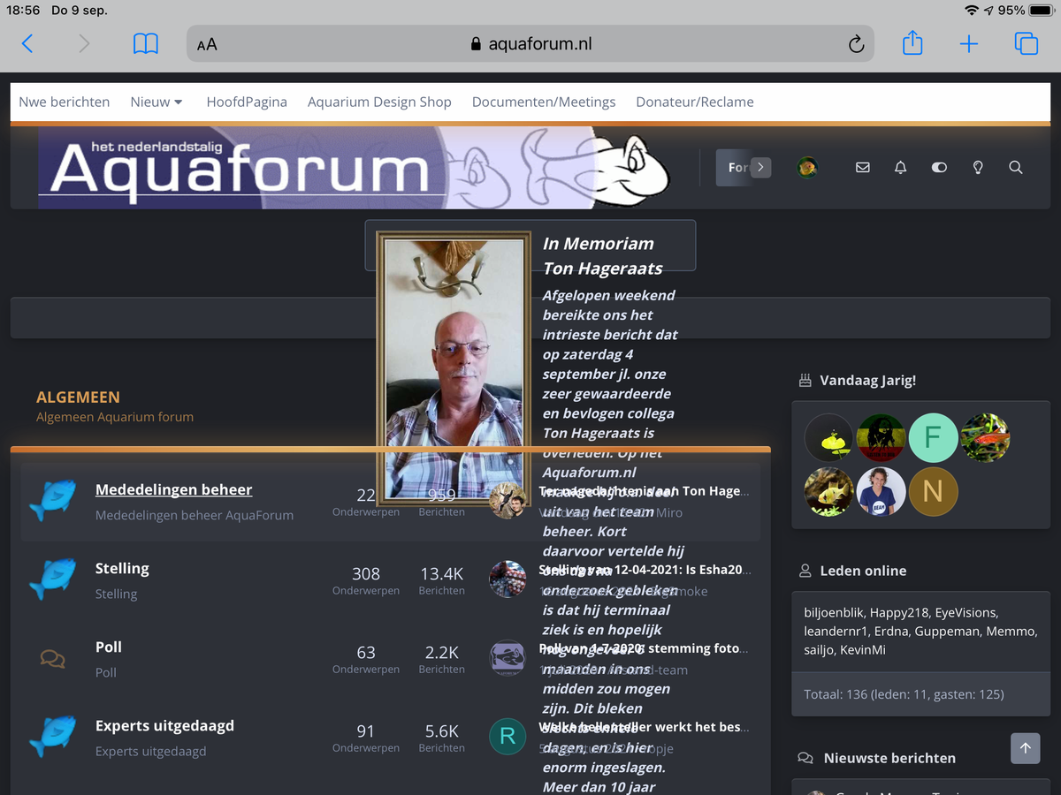
Task: Expand the Nieuw dropdown menu
Action: (x=156, y=102)
